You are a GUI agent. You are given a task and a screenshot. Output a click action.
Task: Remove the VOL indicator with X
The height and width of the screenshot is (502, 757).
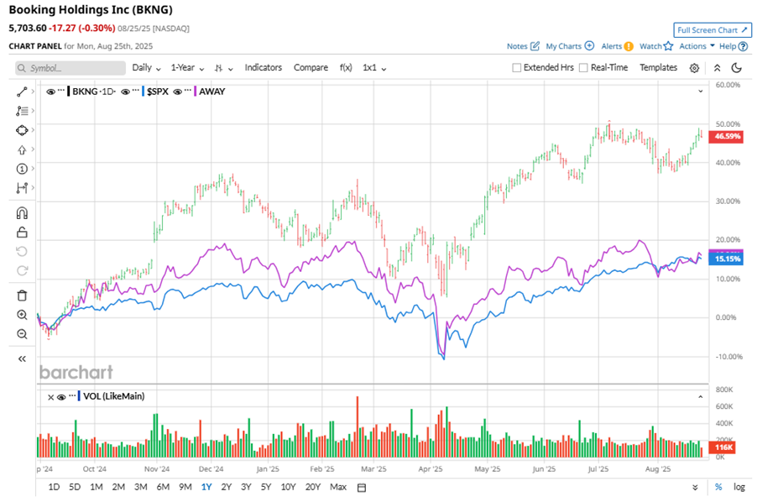(50, 397)
